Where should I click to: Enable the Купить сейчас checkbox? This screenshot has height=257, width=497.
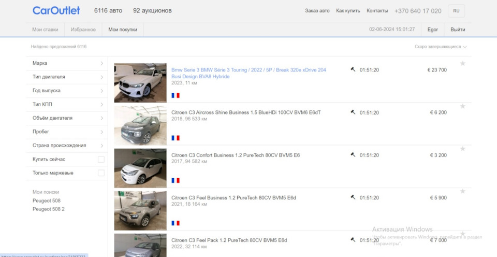tap(101, 159)
